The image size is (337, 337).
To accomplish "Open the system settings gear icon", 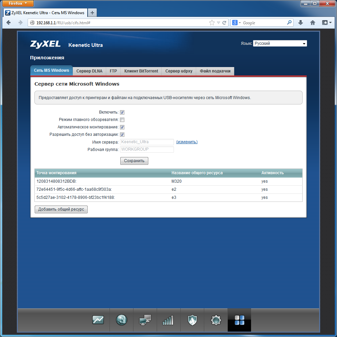I will pyautogui.click(x=216, y=320).
